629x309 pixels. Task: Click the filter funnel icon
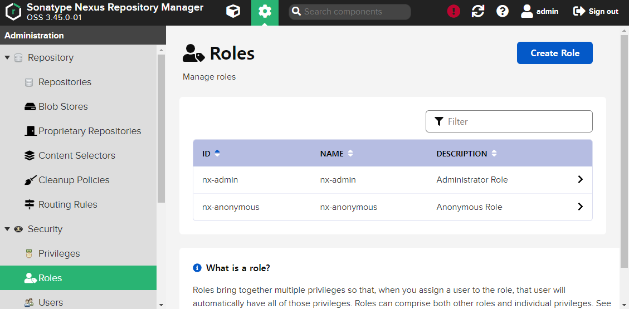[439, 121]
